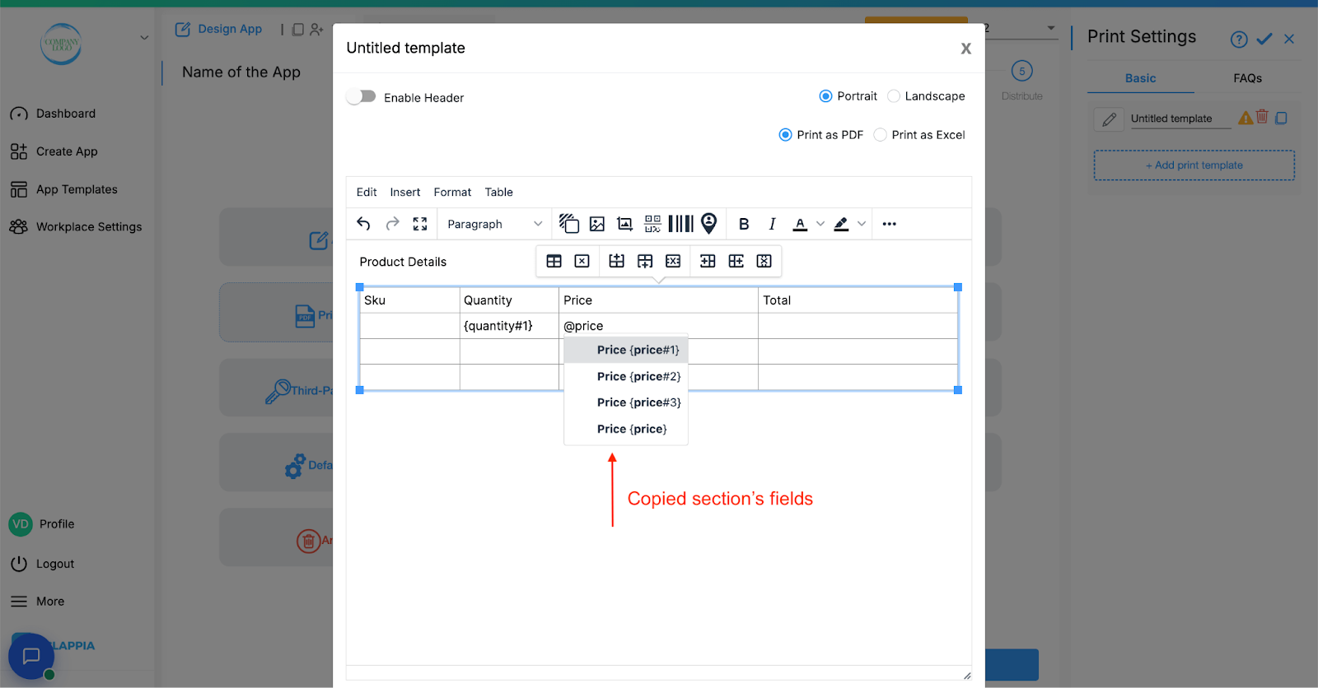Insert an image using the toolbar icon
The width and height of the screenshot is (1318, 688).
coord(597,224)
